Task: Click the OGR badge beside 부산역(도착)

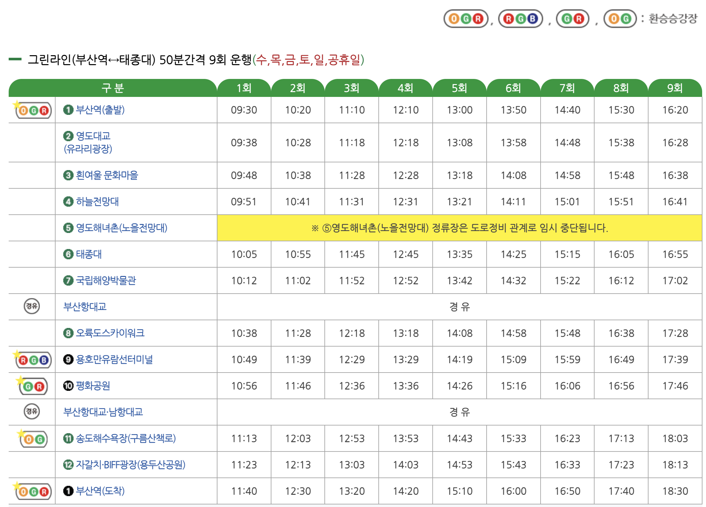Action: [x=33, y=492]
